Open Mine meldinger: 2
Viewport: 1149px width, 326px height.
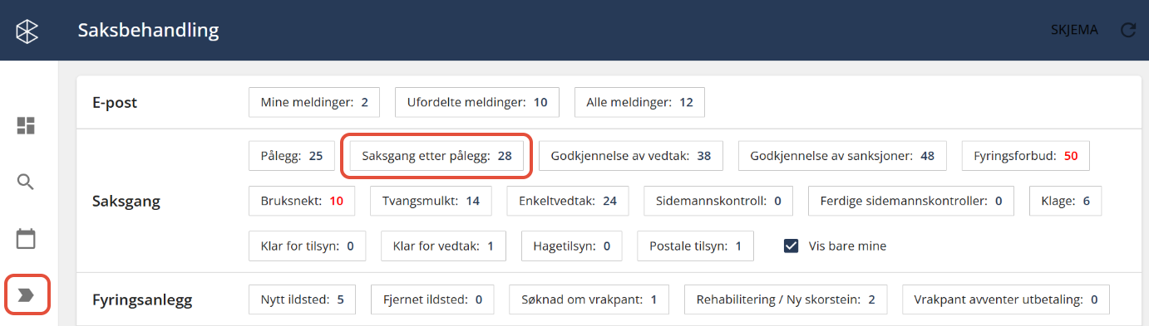(314, 102)
